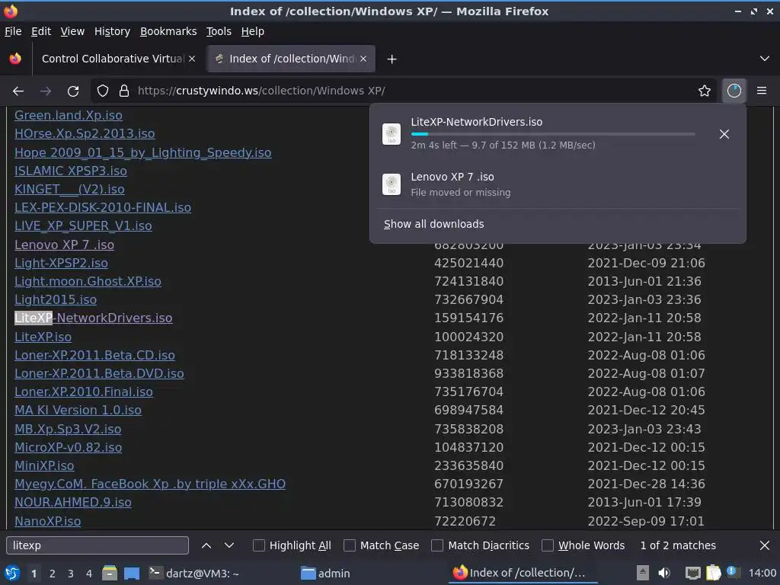Open NanoXP.iso link
Screen dimensions: 780x585
[x=48, y=521]
